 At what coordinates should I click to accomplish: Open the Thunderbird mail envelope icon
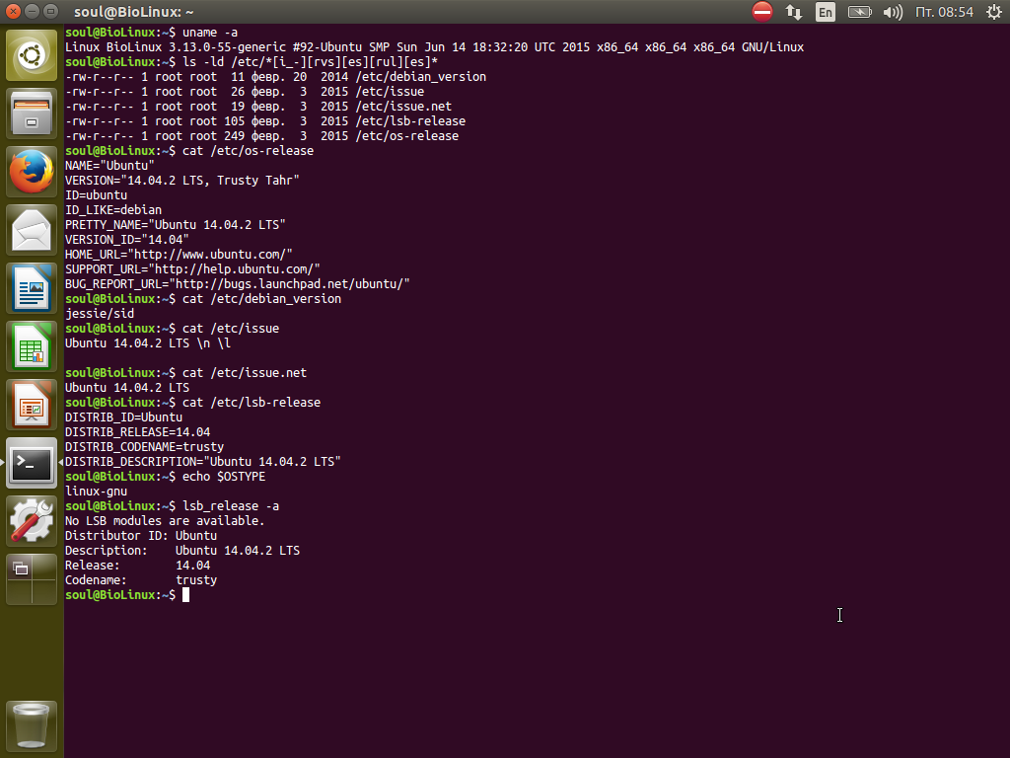[32, 230]
